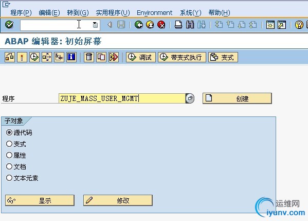Click the Create New Session icon
The width and height of the screenshot is (308, 221).
tap(270, 25)
